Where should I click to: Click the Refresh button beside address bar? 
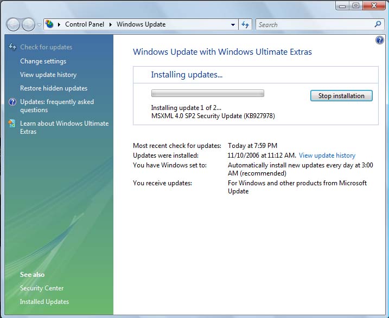245,24
